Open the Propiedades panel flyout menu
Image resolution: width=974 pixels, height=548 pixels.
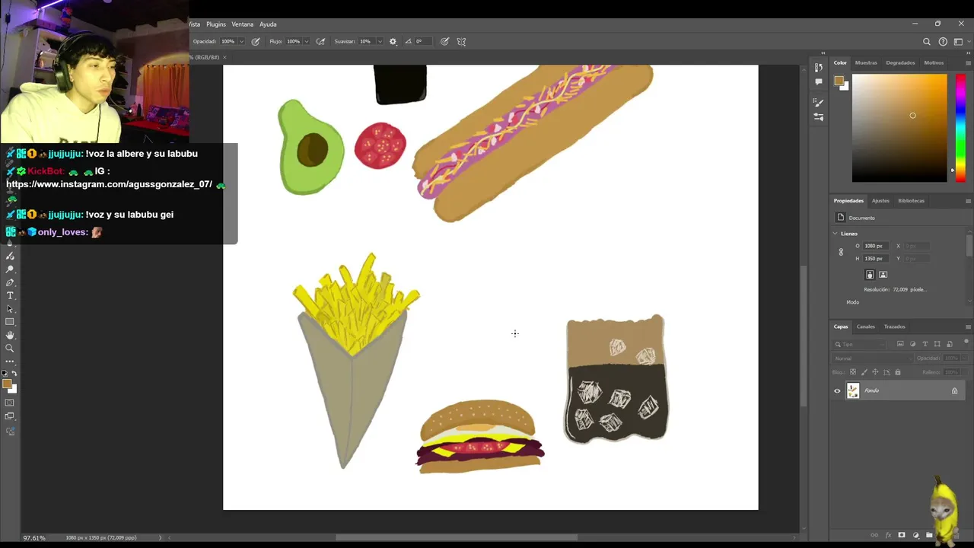(x=968, y=201)
